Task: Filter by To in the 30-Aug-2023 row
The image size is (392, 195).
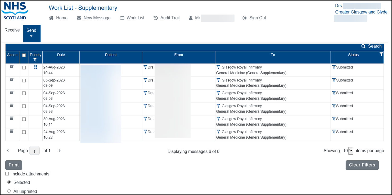Action: (218, 119)
